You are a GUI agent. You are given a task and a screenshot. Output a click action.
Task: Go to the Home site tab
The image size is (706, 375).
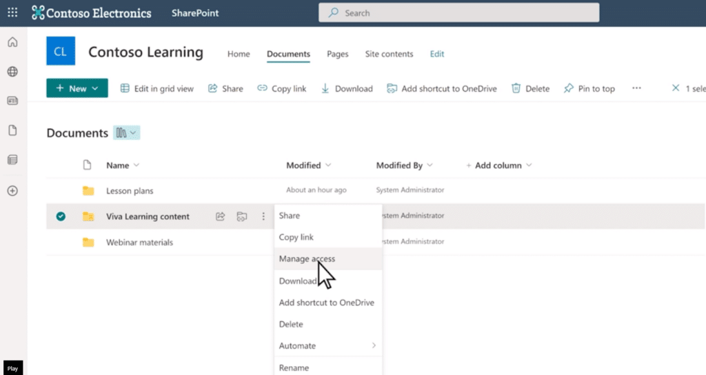(x=239, y=54)
